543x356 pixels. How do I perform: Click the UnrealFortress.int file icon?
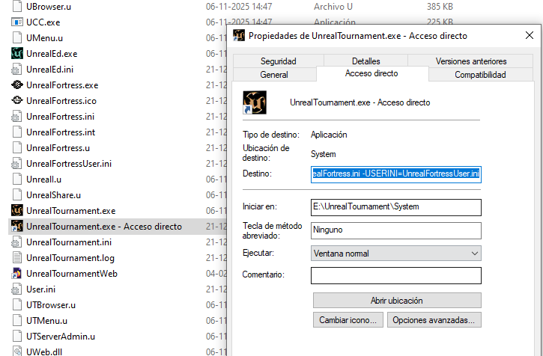pyautogui.click(x=17, y=132)
